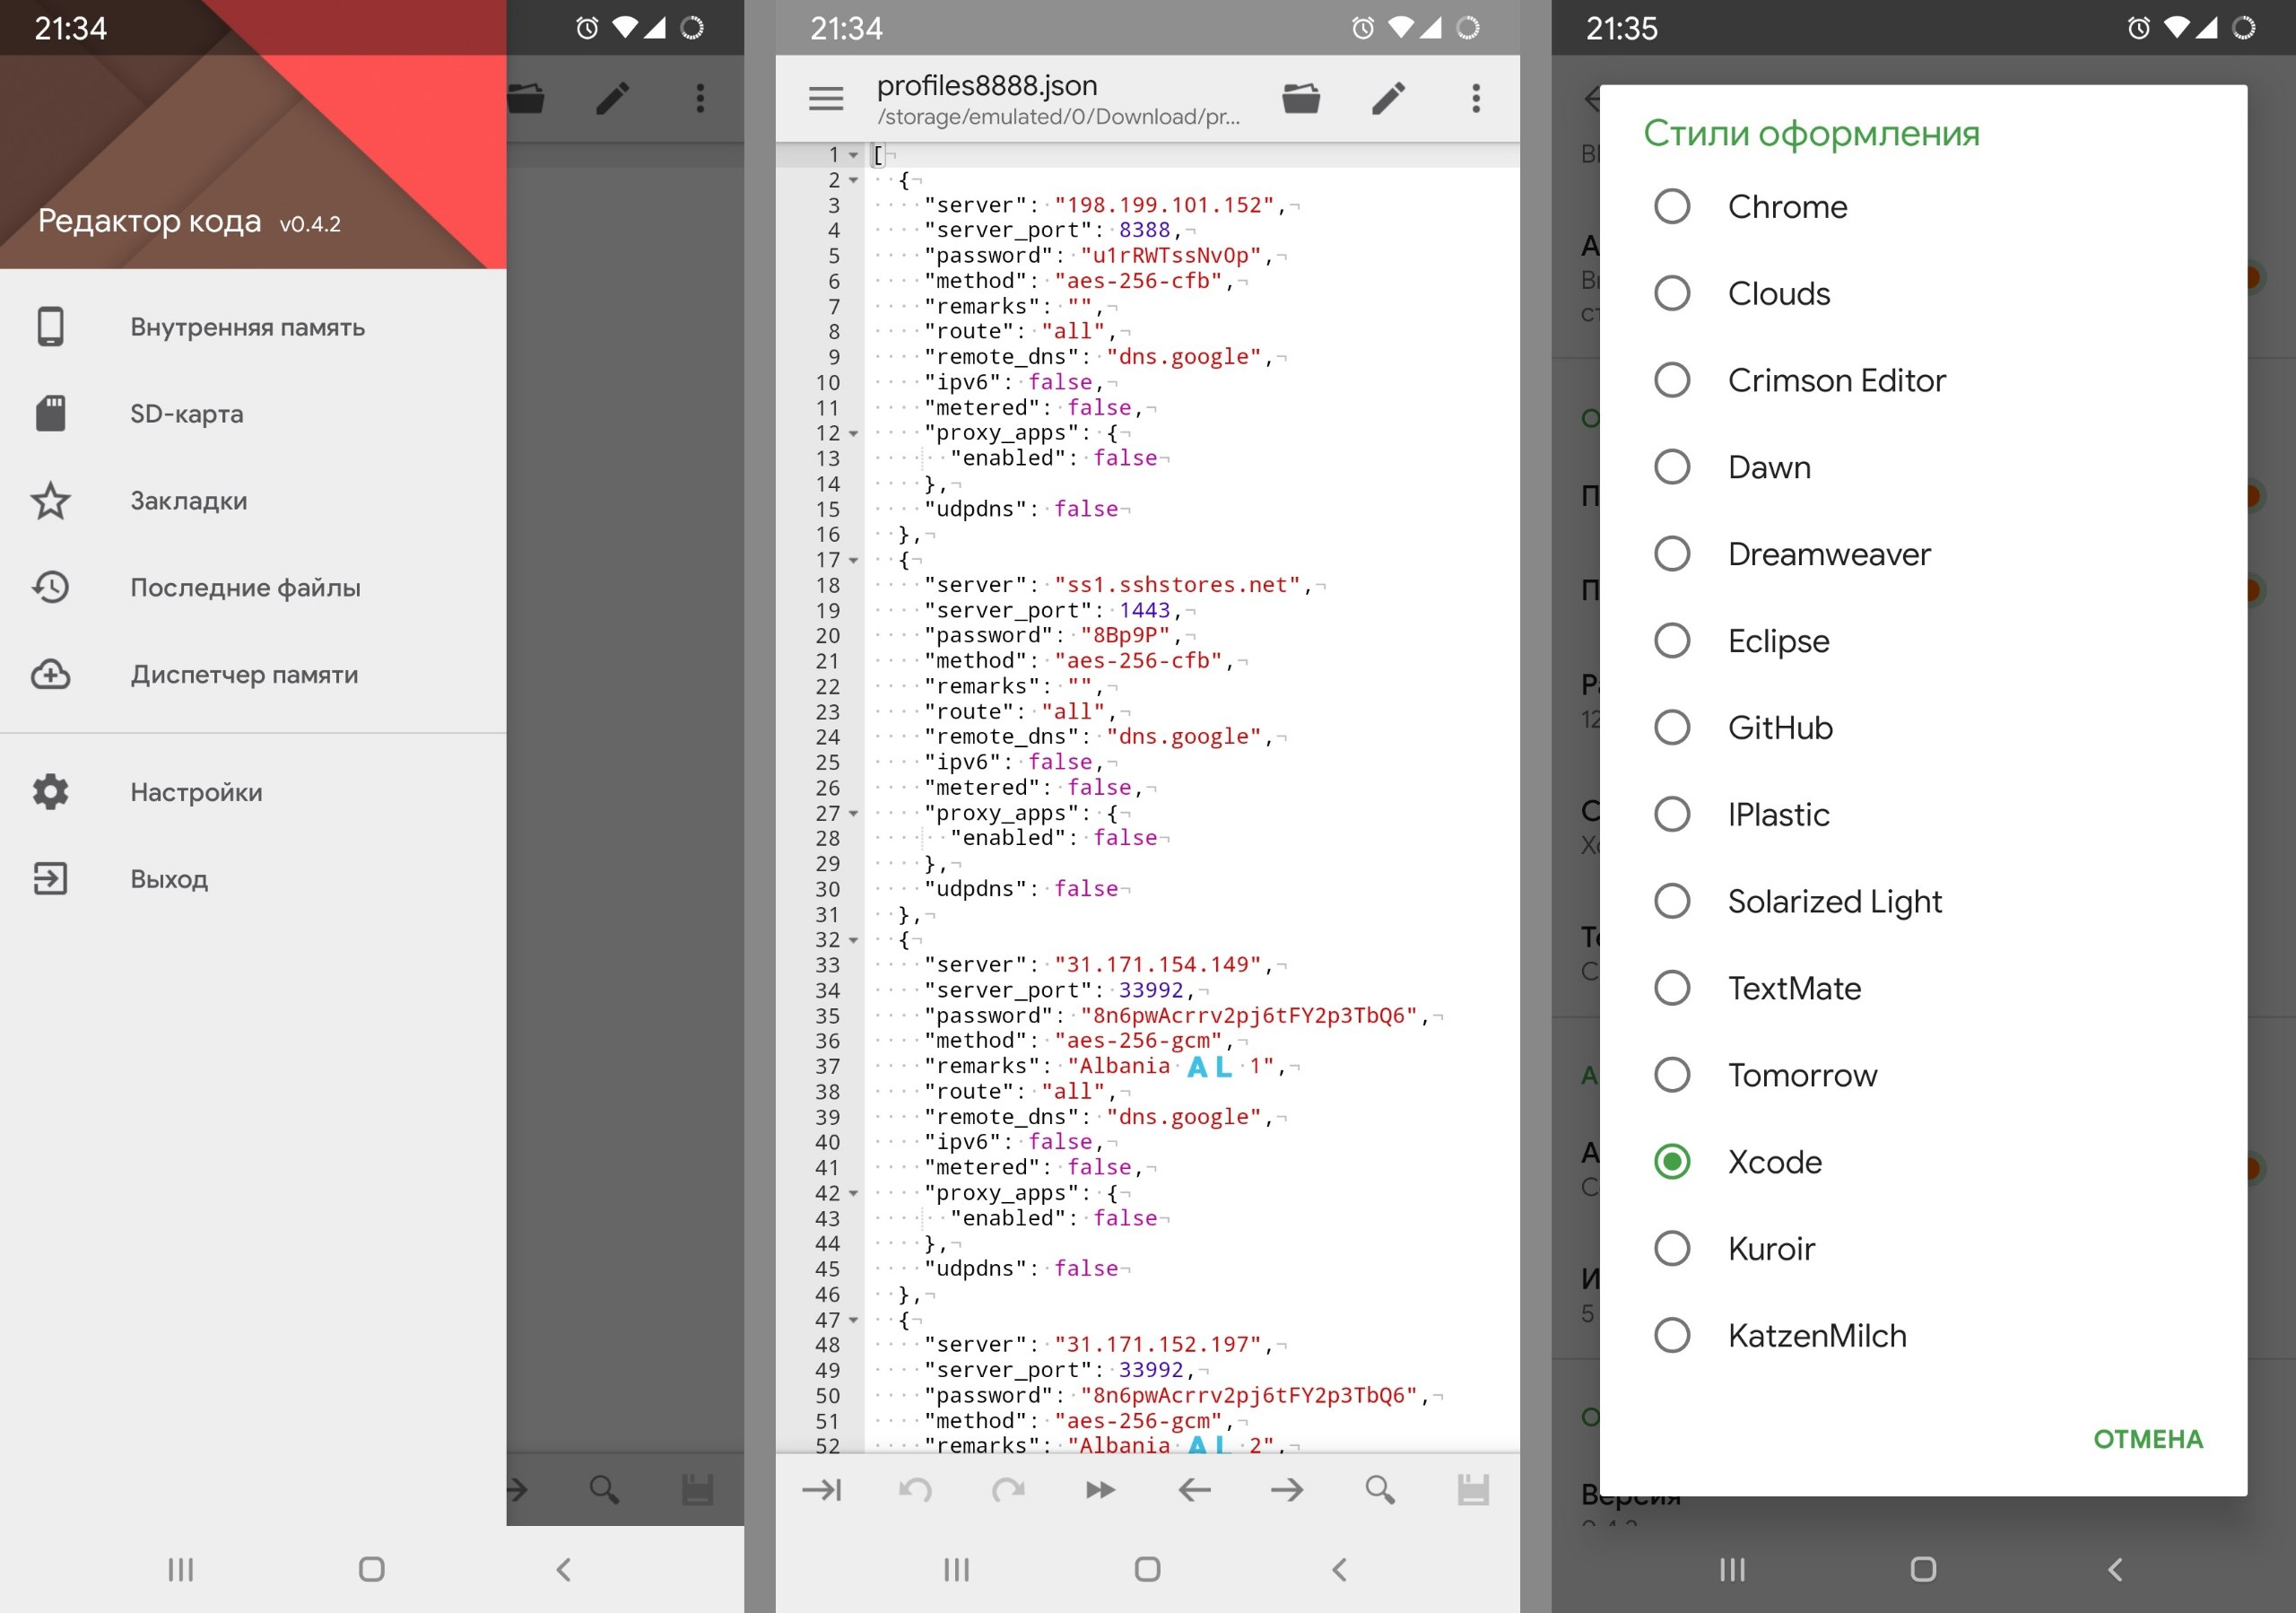
Task: Open three-dot overflow menu in middle editor
Action: (x=1475, y=98)
